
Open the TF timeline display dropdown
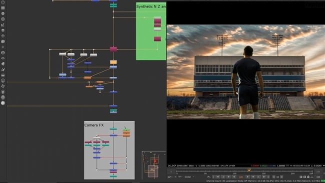180,177
